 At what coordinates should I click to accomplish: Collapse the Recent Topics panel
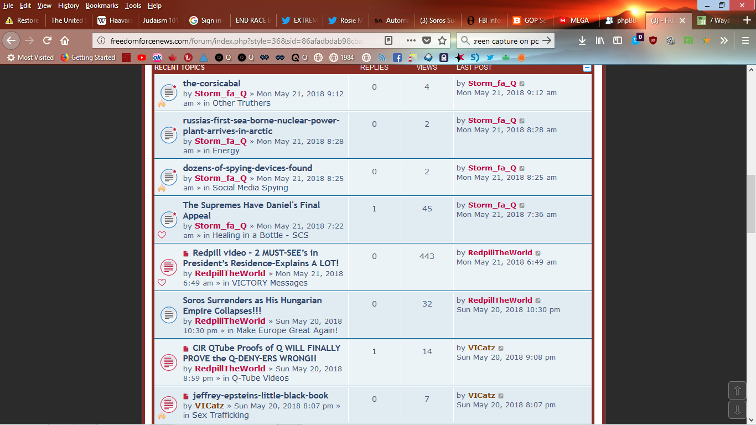point(587,68)
